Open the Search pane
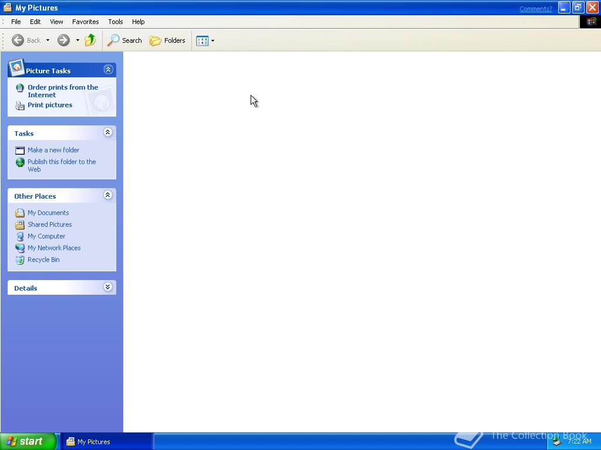This screenshot has height=450, width=601. click(124, 40)
